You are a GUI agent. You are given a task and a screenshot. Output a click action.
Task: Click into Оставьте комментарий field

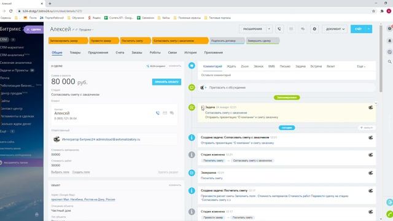287,75
